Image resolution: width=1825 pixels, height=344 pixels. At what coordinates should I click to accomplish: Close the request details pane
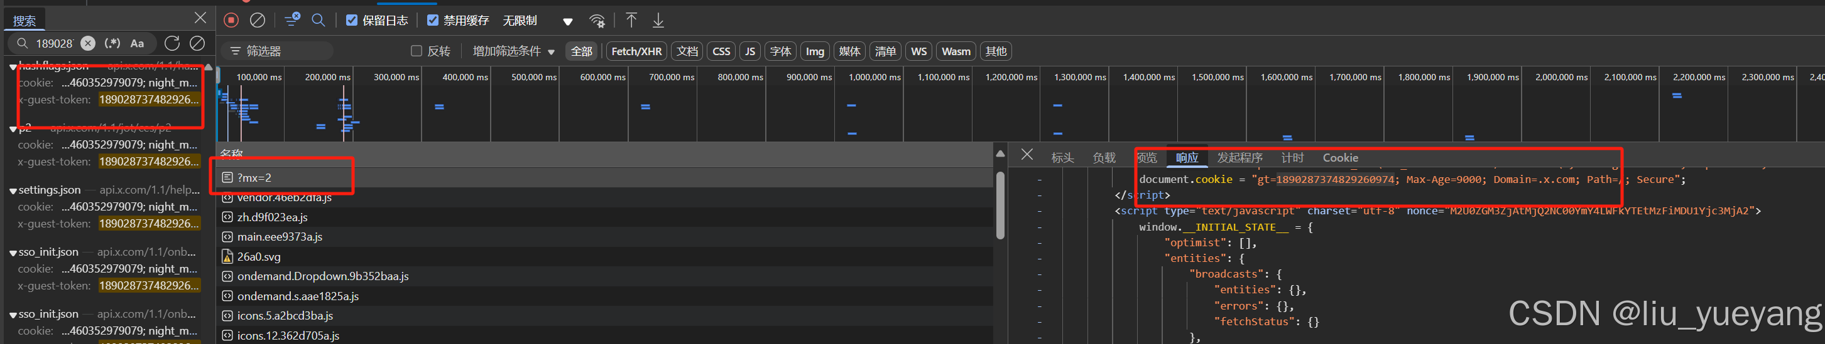click(x=1027, y=155)
